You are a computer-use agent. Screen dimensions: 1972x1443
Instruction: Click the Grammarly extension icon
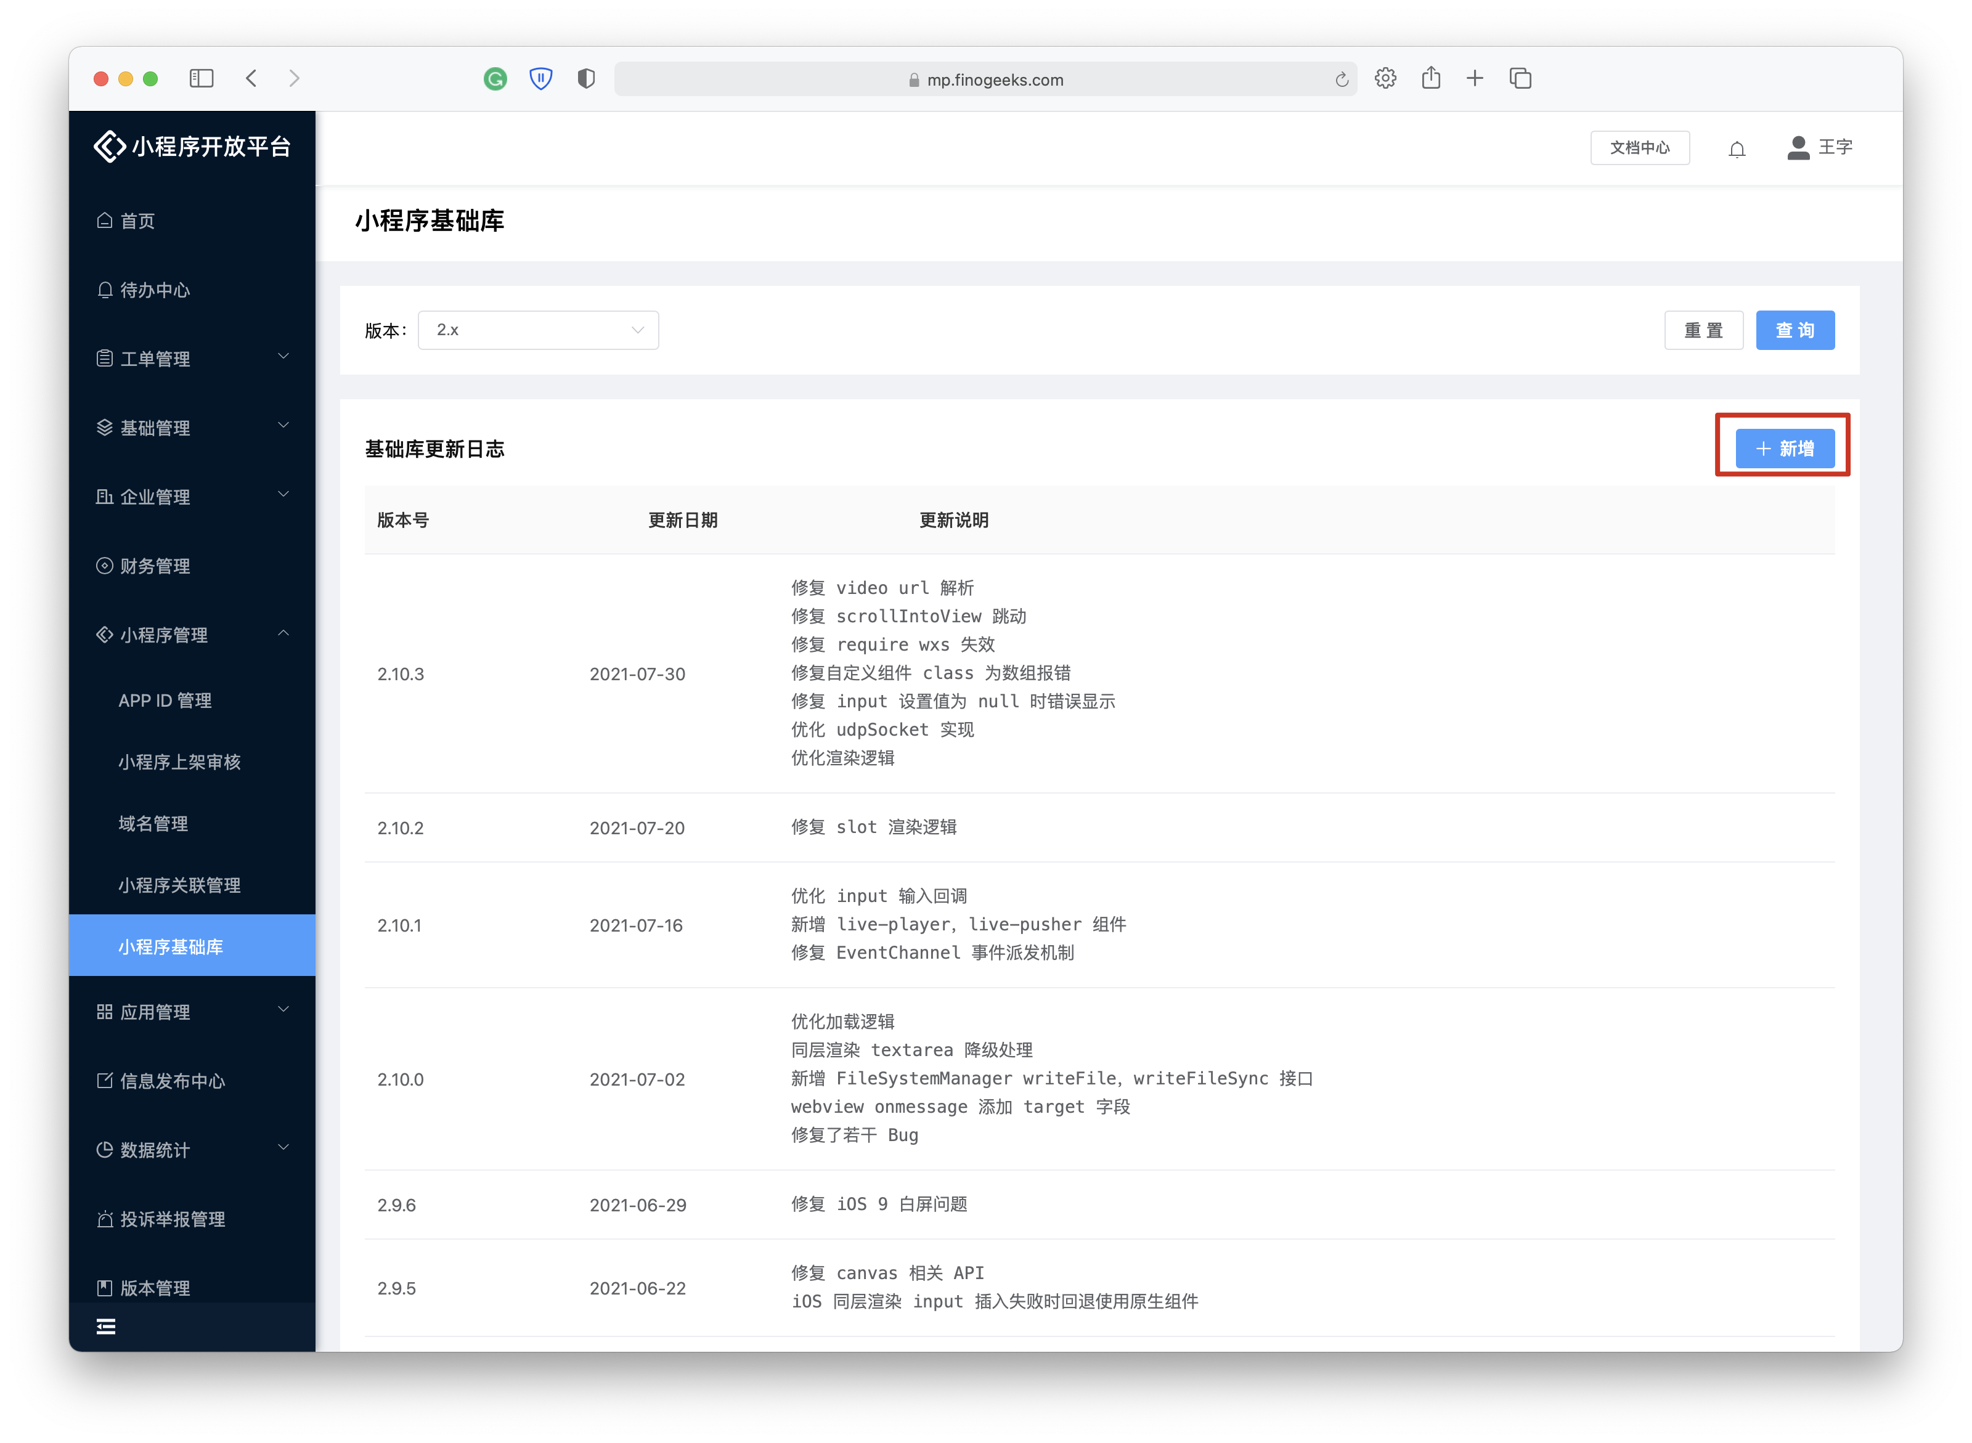[495, 79]
